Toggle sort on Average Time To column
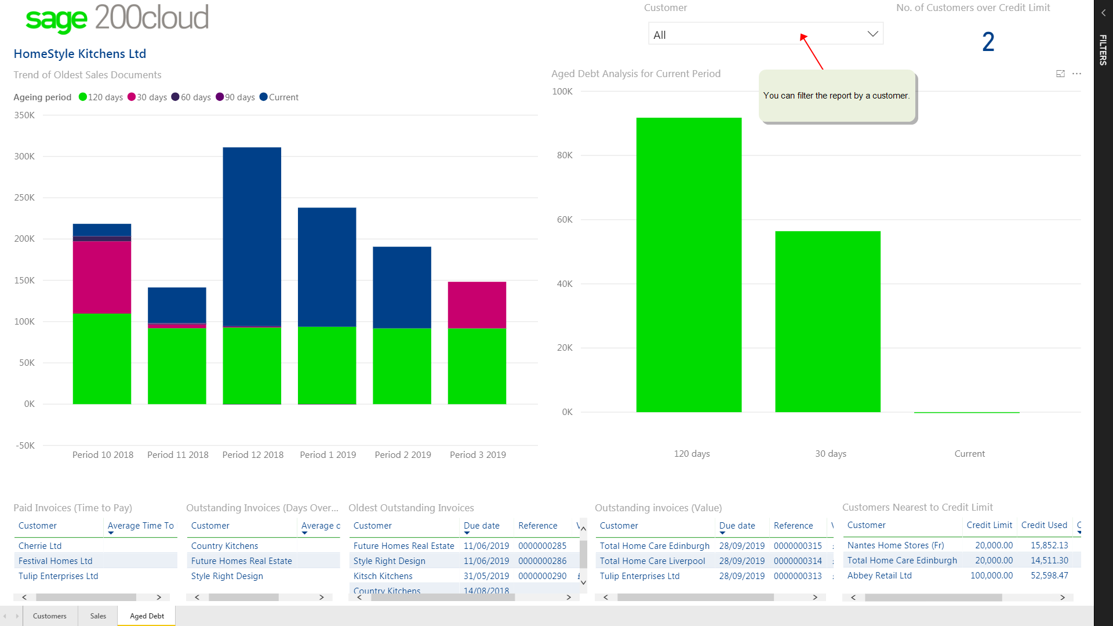Image resolution: width=1113 pixels, height=626 pixels. (x=140, y=526)
